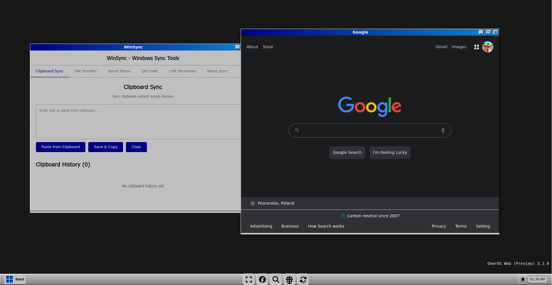This screenshot has width=552, height=285.
Task: Minimize the Google window
Action: pos(481,32)
